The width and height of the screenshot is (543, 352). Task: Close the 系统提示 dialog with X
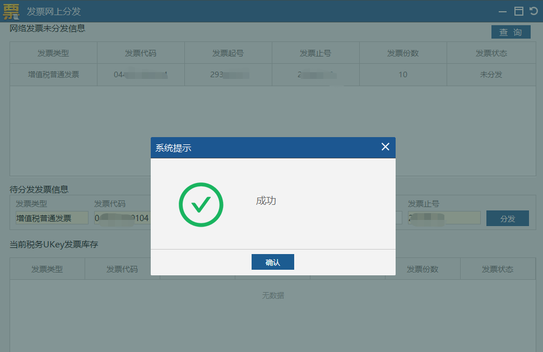[385, 147]
